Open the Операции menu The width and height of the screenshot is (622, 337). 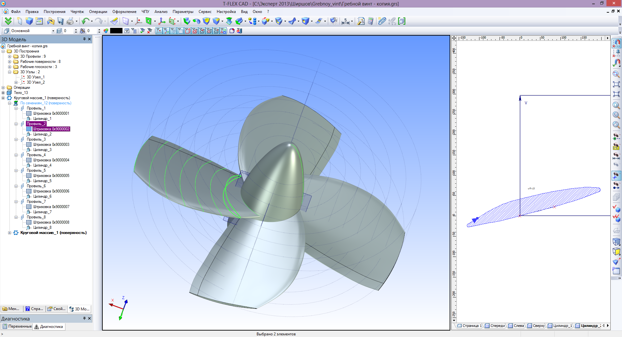tap(98, 12)
